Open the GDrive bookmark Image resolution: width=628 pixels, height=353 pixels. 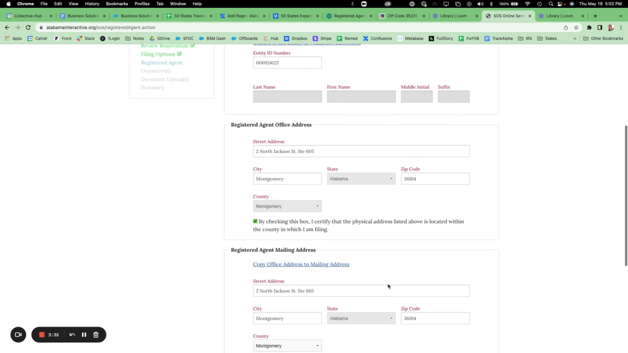[x=159, y=38]
